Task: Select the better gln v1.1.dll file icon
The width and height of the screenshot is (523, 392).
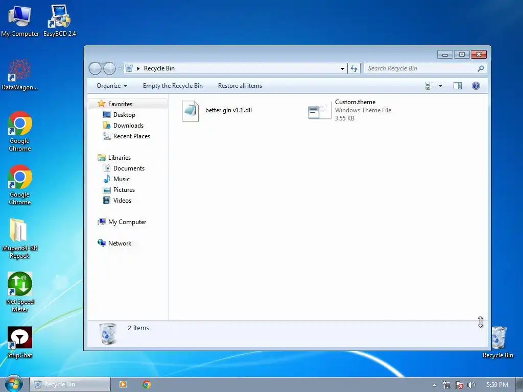Action: point(191,111)
